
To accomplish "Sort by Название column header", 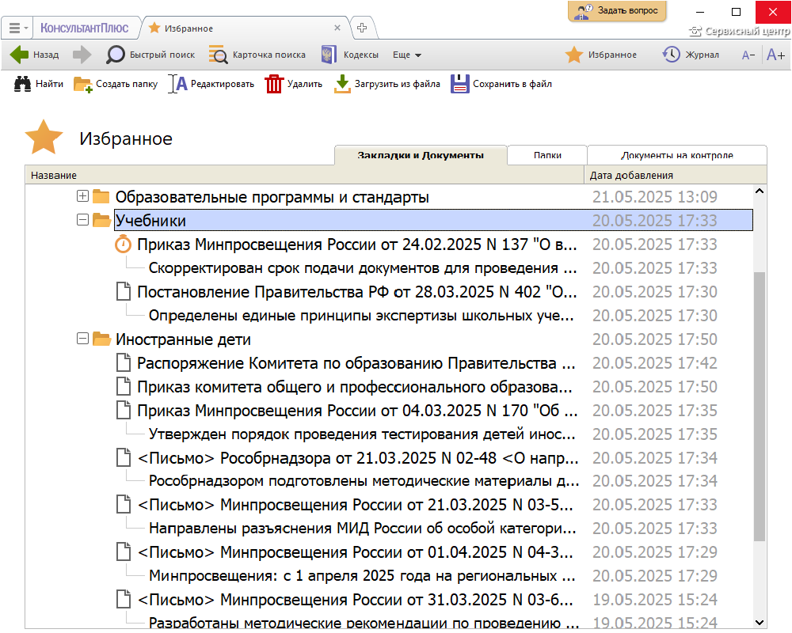I will click(x=305, y=175).
